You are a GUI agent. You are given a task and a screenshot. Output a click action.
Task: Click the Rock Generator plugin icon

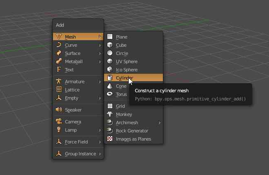click(110, 130)
